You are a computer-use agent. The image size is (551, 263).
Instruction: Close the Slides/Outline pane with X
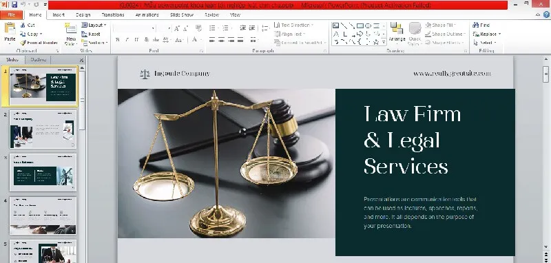coord(81,60)
